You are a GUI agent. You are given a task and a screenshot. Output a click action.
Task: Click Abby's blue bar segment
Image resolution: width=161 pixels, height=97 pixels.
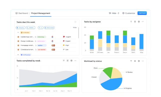[141, 41]
